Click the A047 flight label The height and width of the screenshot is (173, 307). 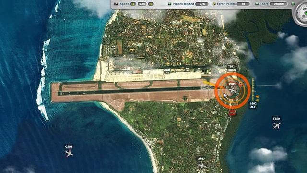tap(201, 159)
